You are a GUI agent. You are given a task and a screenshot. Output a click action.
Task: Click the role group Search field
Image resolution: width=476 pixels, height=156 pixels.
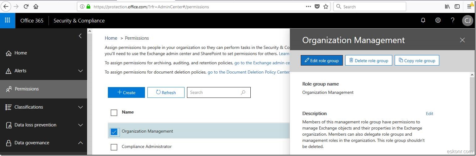click(219, 92)
